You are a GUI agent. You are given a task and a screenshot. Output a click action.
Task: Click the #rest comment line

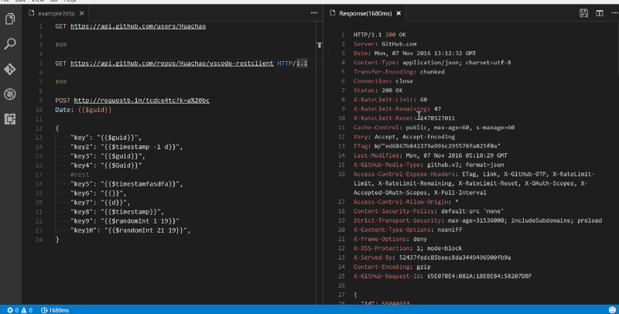point(80,175)
